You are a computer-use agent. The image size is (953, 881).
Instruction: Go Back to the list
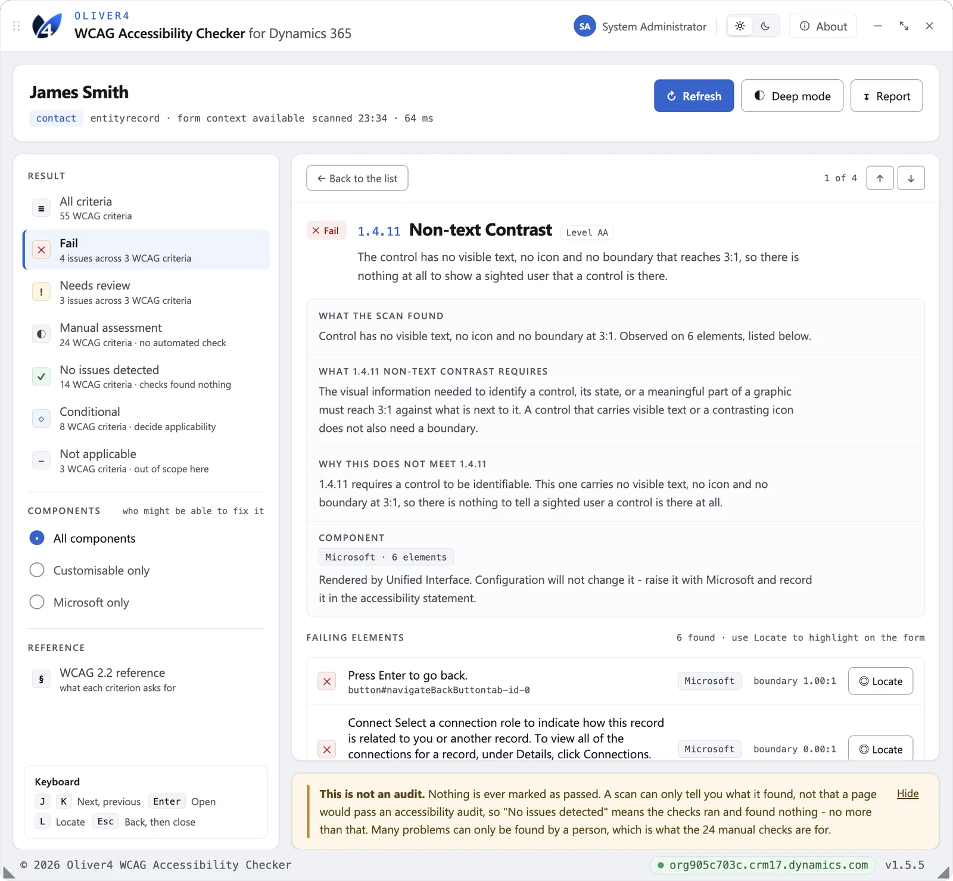tap(357, 178)
